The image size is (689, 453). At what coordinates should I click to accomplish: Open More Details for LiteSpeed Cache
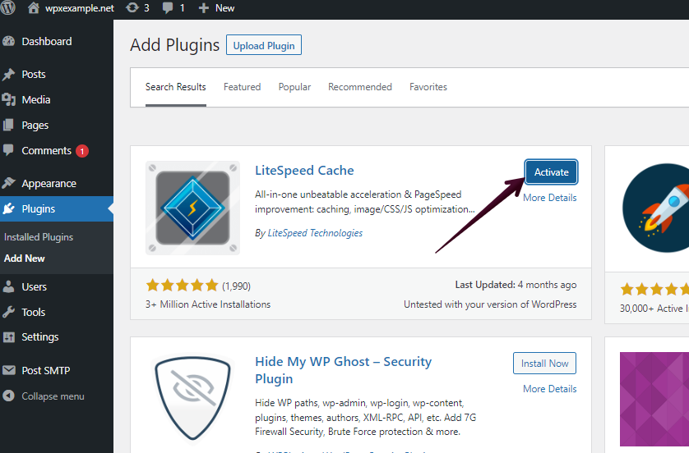tap(550, 198)
